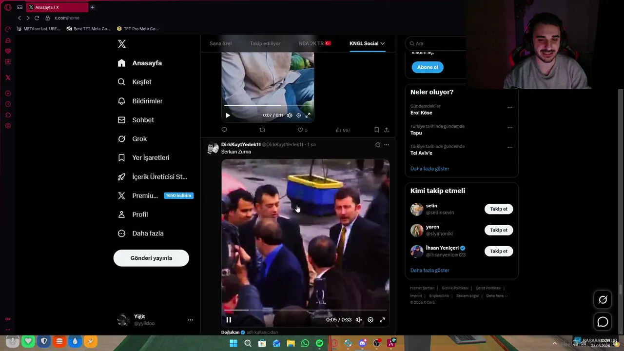This screenshot has width=624, height=351.
Task: Reply to the upper post
Action: coord(224,130)
